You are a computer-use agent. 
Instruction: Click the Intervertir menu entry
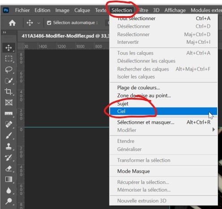(163, 42)
